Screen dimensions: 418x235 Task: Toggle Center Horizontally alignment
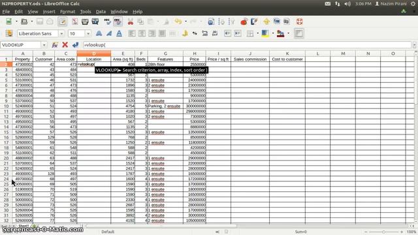pos(142,33)
